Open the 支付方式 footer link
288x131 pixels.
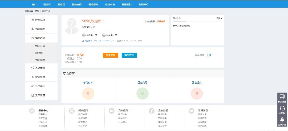82,126
